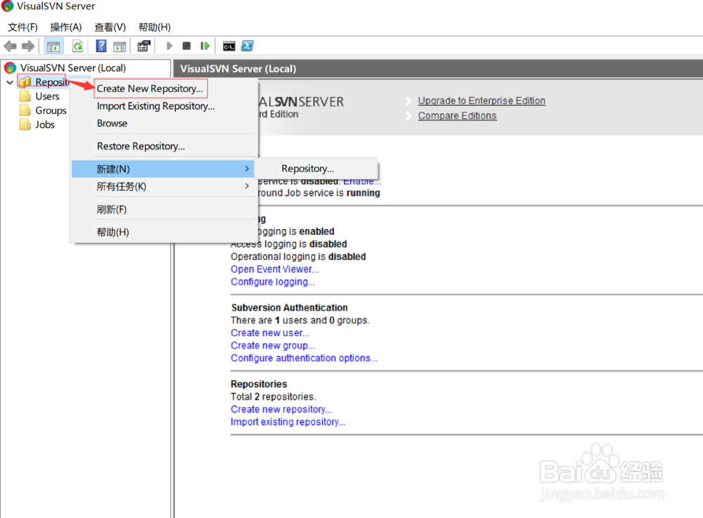Click the Configure logging... link

point(273,282)
